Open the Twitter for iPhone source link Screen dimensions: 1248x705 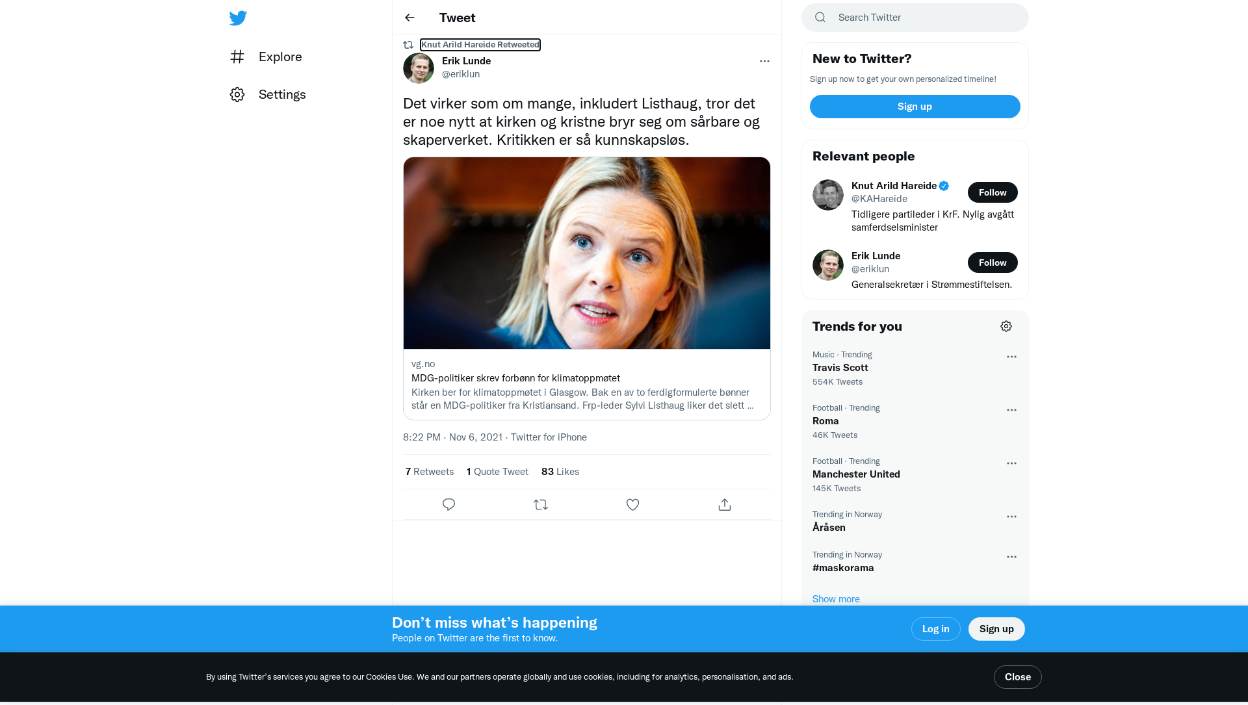[549, 437]
